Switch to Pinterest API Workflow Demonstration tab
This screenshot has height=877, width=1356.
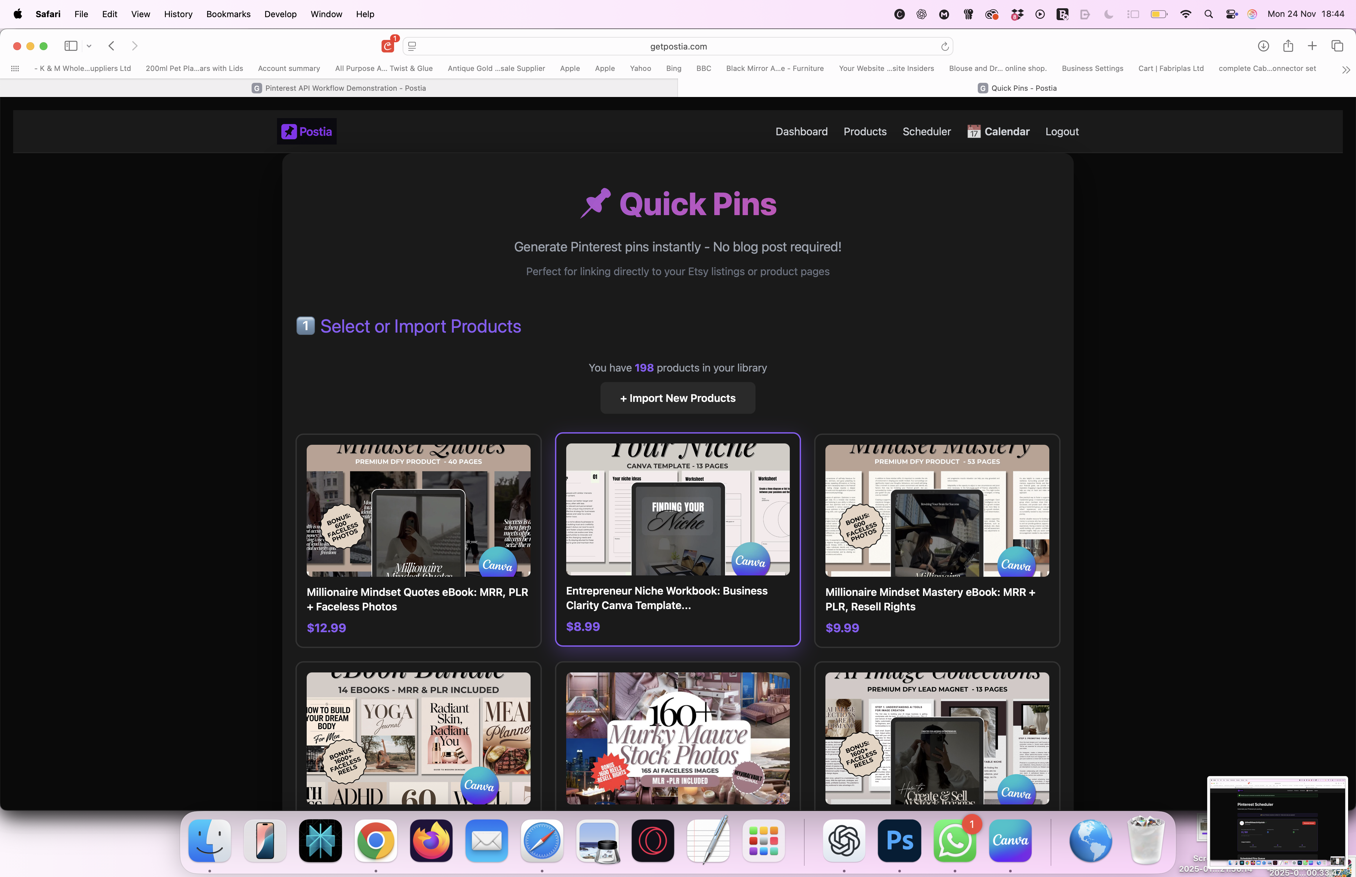pos(339,88)
